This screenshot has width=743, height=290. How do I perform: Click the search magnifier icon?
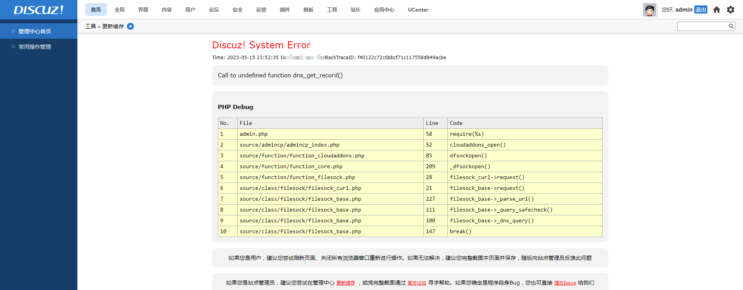(x=731, y=26)
